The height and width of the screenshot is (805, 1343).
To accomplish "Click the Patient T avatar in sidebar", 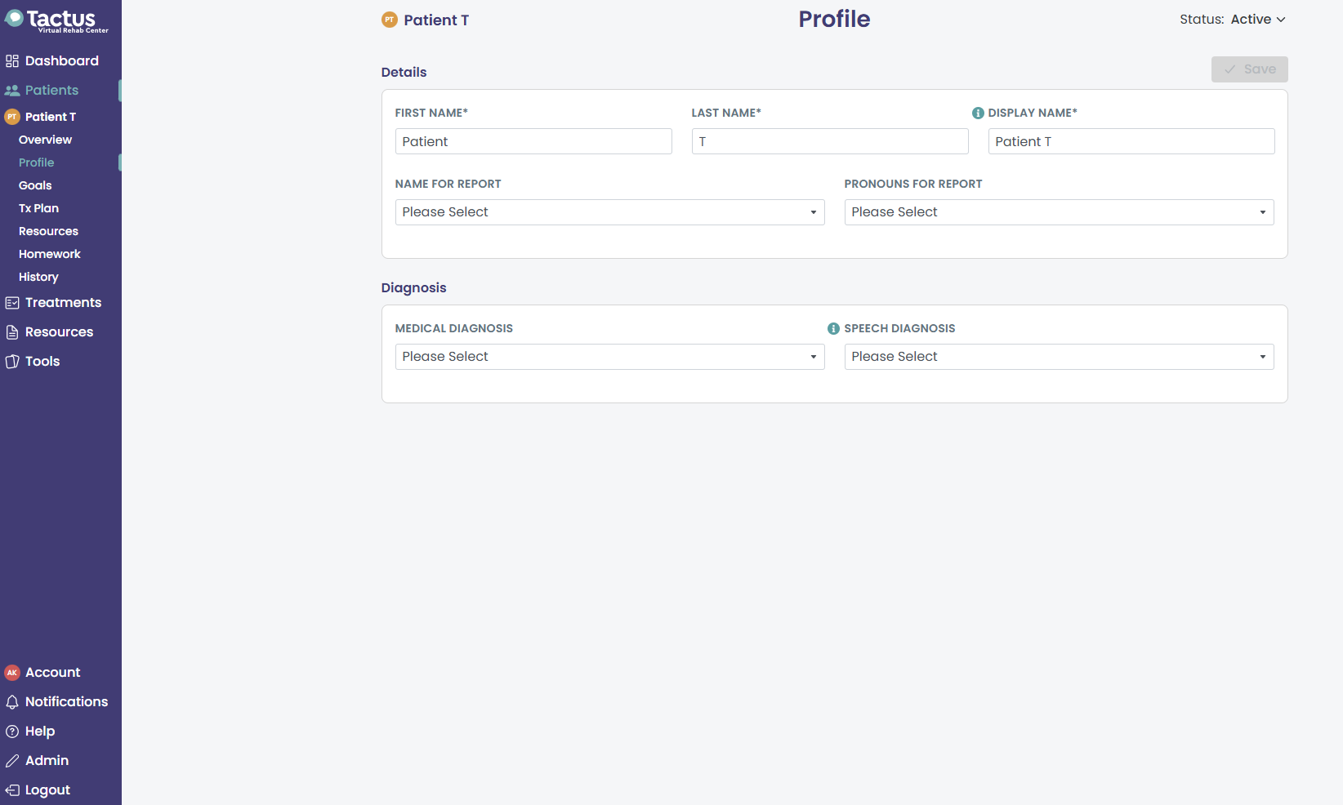I will [x=12, y=117].
